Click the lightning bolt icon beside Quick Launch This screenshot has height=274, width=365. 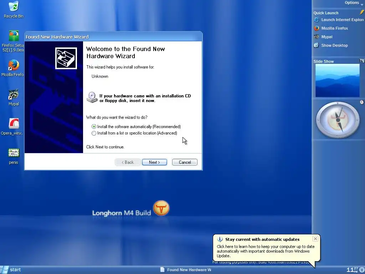pos(362,12)
